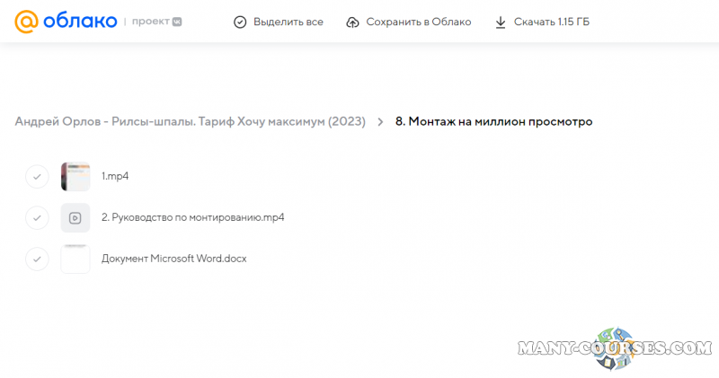Click the current folder breadcrumb 8. Монтаж
719x378 pixels.
[x=493, y=122]
